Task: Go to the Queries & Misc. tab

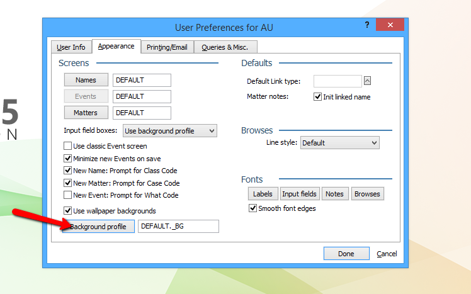Action: coord(225,47)
